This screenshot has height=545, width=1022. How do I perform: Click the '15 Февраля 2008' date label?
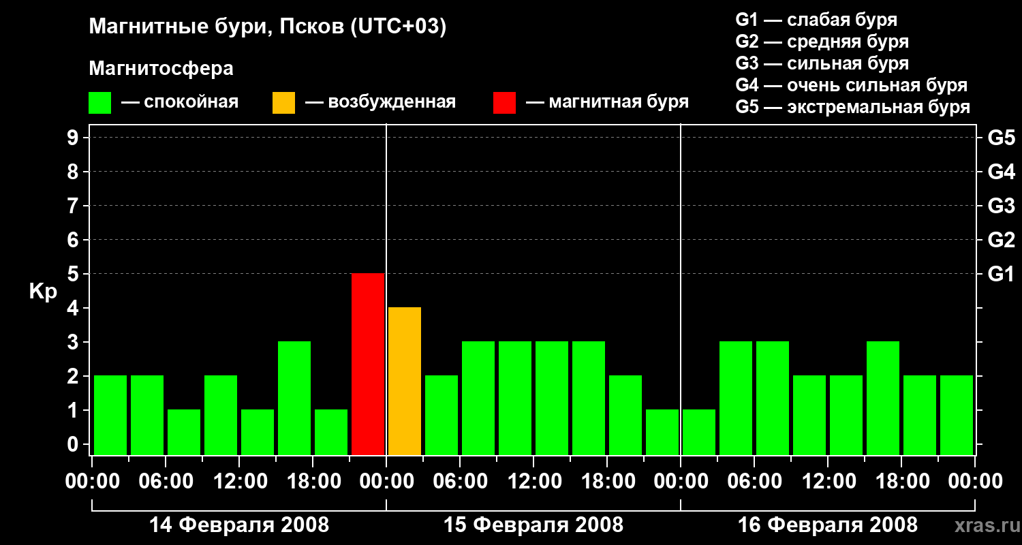(x=533, y=525)
